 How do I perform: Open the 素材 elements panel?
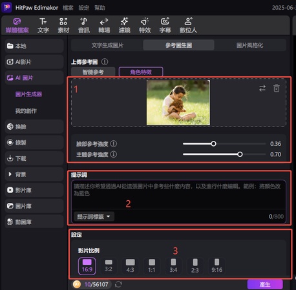coord(63,25)
